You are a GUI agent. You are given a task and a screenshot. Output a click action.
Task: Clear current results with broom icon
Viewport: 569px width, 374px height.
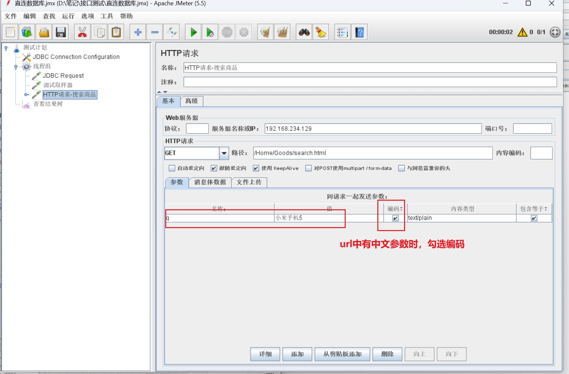265,32
